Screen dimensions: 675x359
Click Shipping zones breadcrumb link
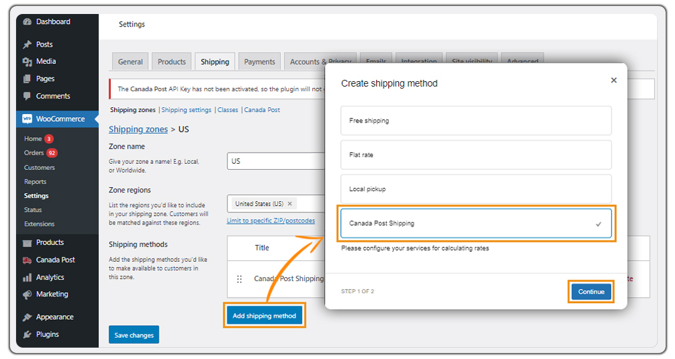(138, 129)
